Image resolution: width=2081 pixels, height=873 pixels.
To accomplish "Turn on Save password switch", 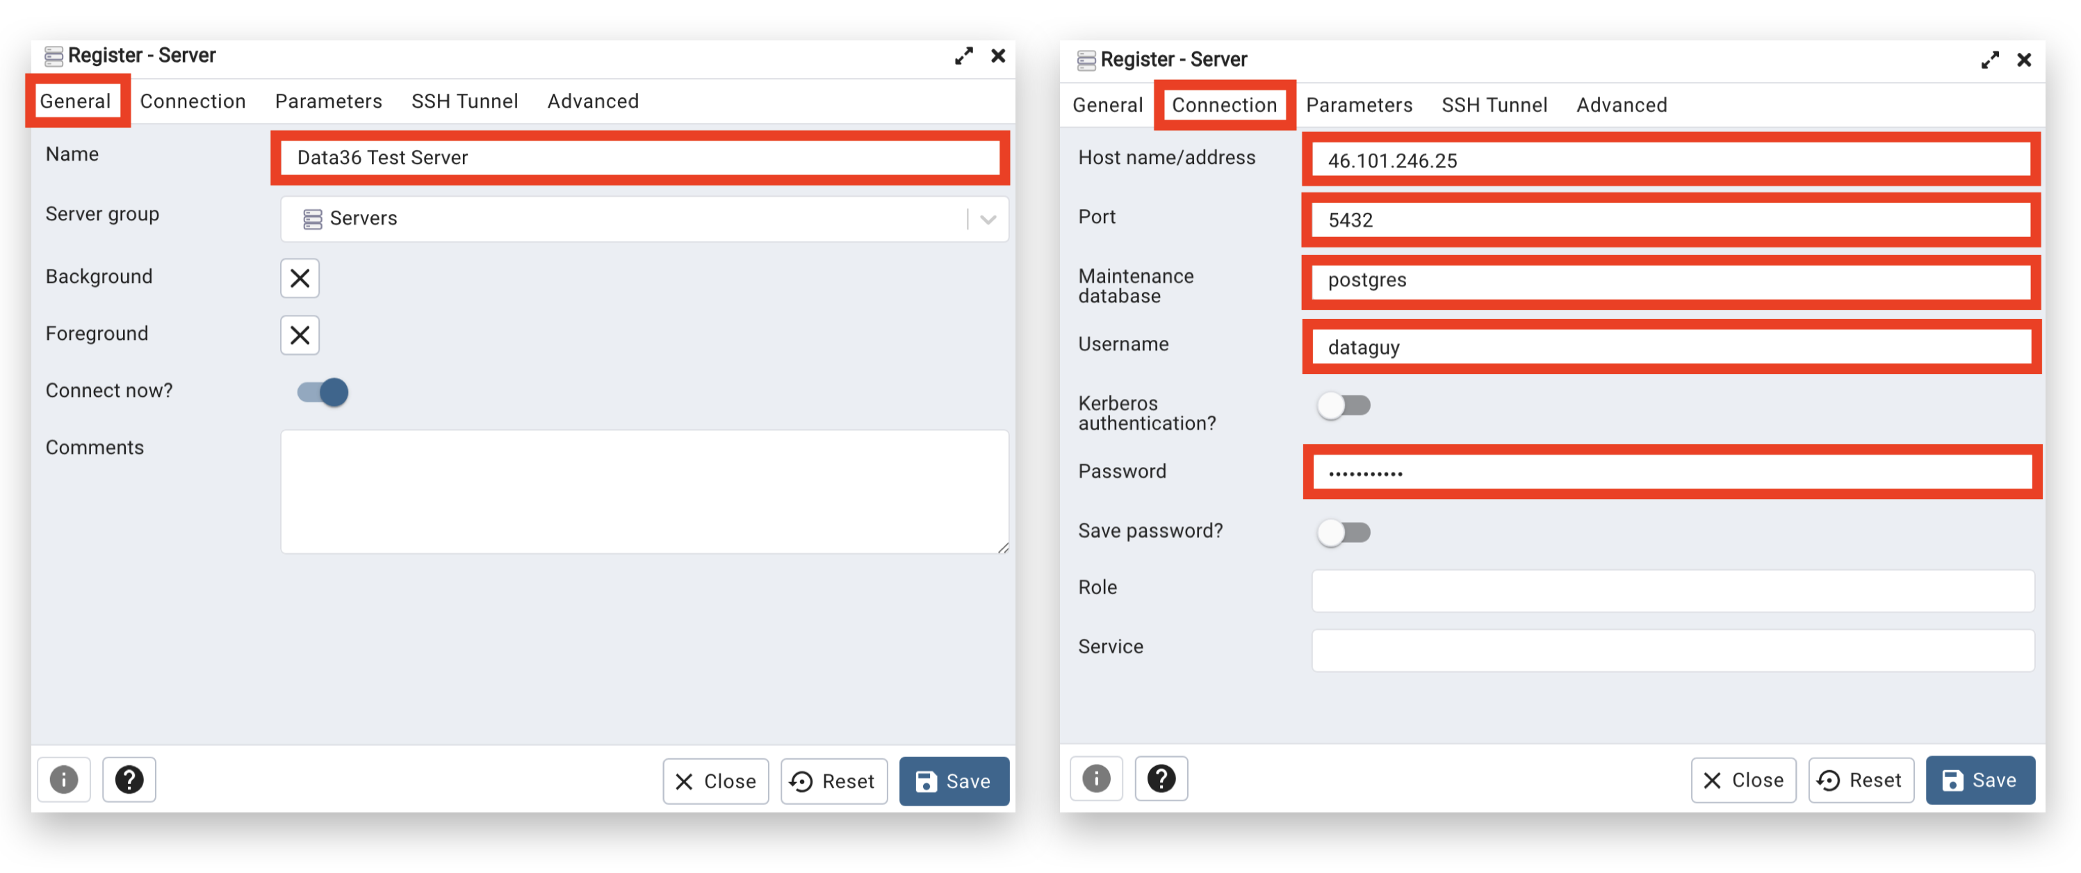I will coord(1344,532).
